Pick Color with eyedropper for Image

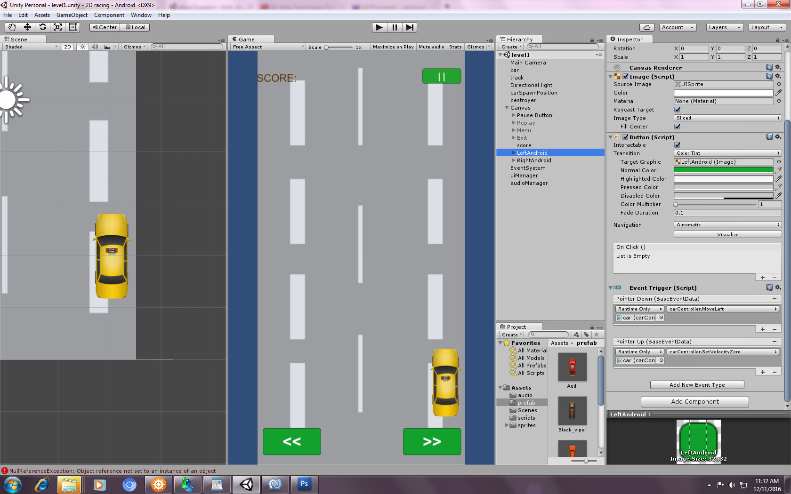778,93
